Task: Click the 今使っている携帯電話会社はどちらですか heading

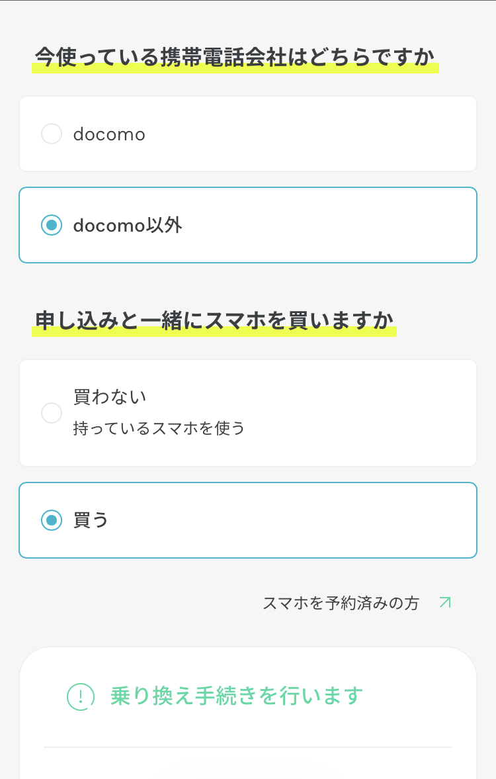Action: tap(235, 58)
